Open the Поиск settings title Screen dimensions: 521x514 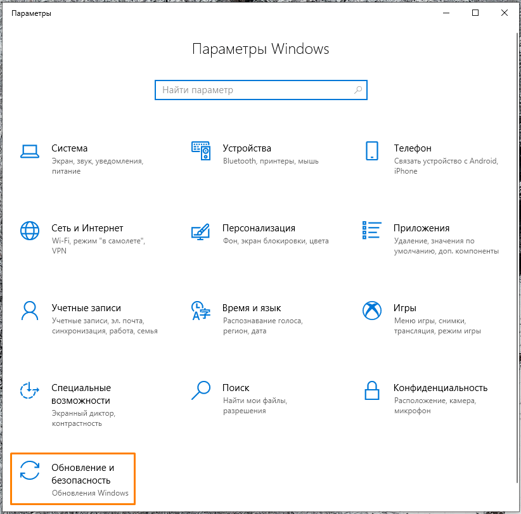click(236, 388)
